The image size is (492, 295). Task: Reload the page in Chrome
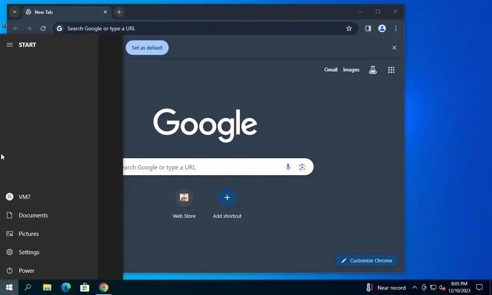[x=43, y=28]
